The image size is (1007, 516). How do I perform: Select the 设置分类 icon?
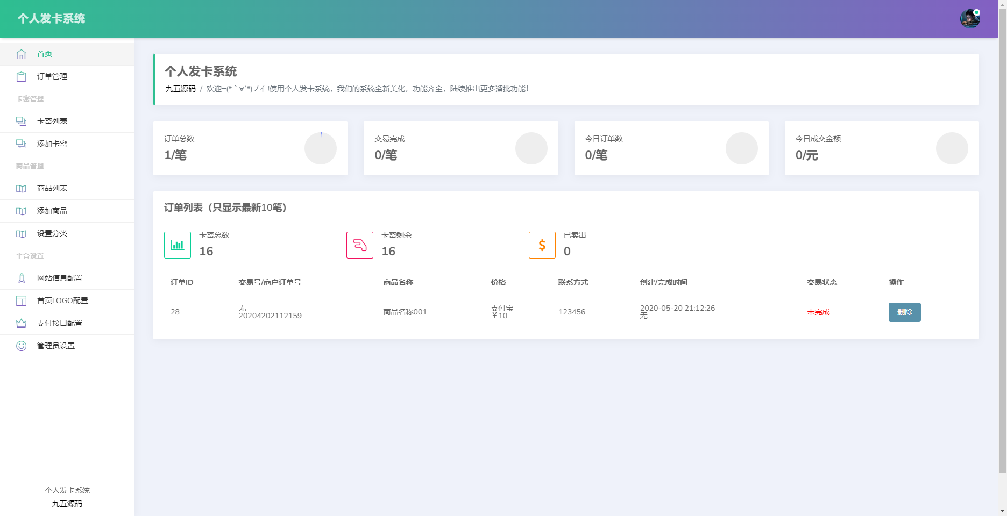pyautogui.click(x=21, y=233)
